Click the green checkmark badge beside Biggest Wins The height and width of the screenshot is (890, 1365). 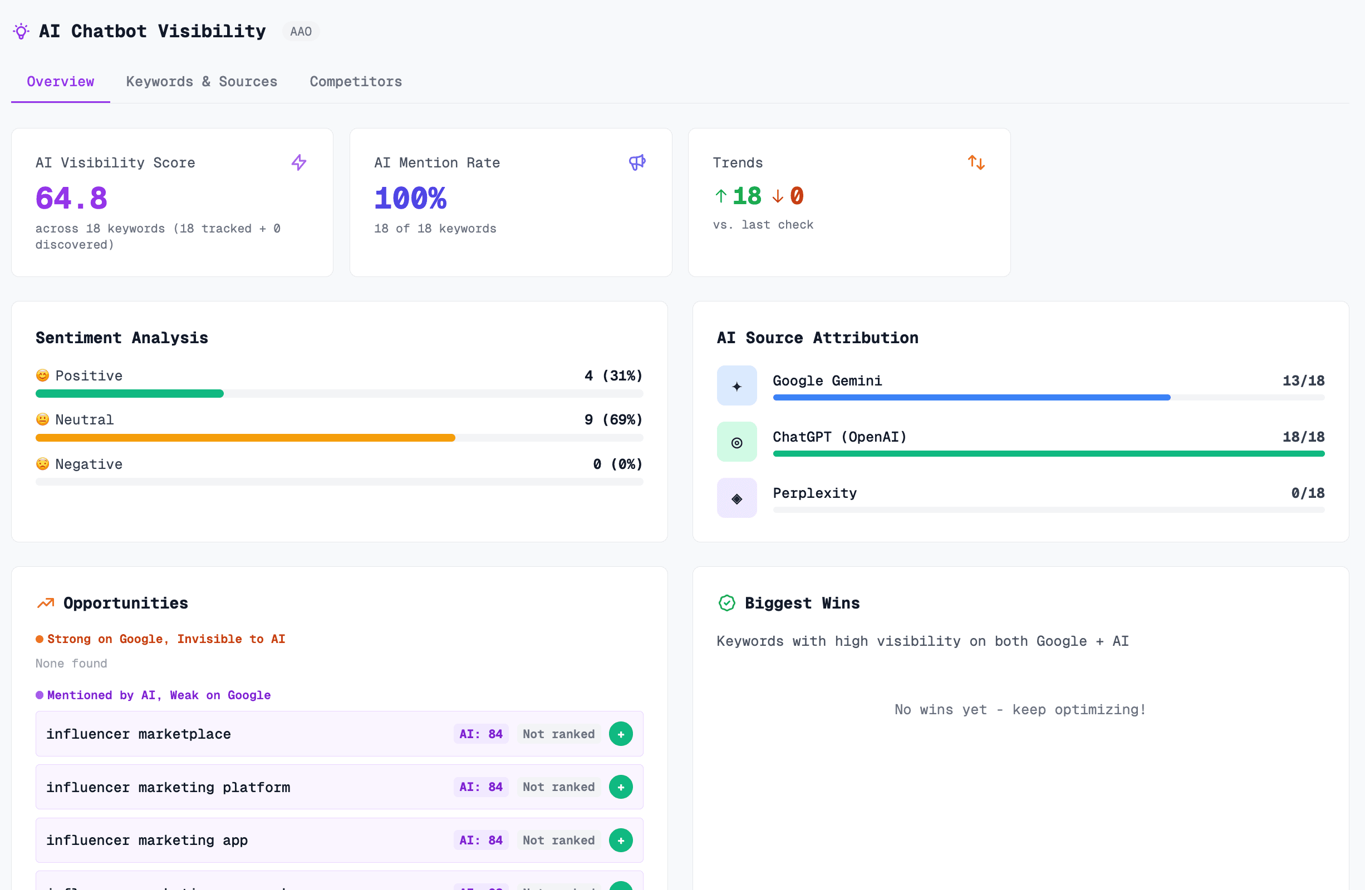[726, 602]
